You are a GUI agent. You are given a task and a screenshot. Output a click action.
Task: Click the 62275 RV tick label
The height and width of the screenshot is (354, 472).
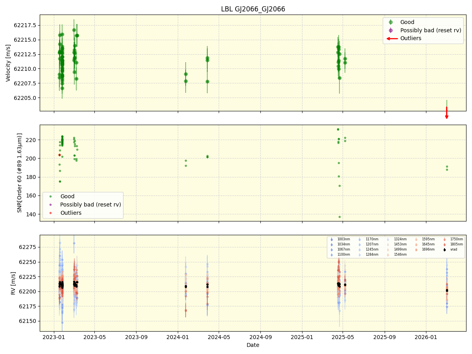[28, 247]
